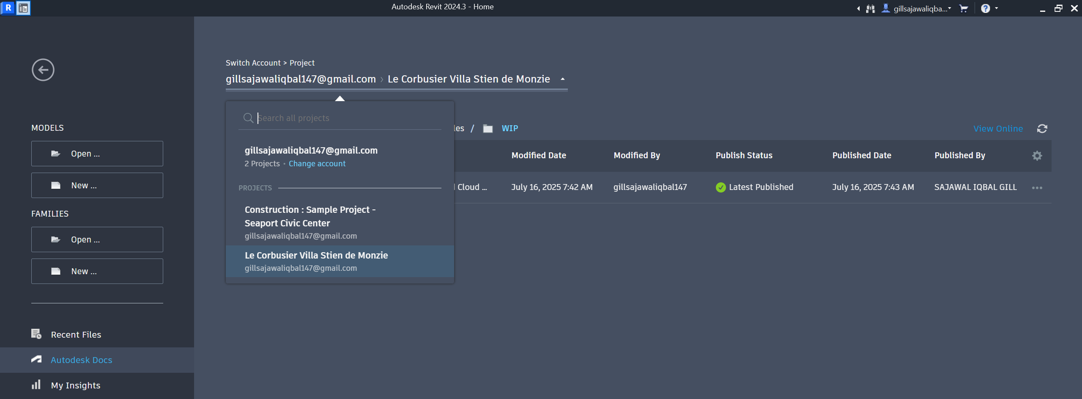Click the Search all projects field
Viewport: 1082px width, 399px height.
340,118
